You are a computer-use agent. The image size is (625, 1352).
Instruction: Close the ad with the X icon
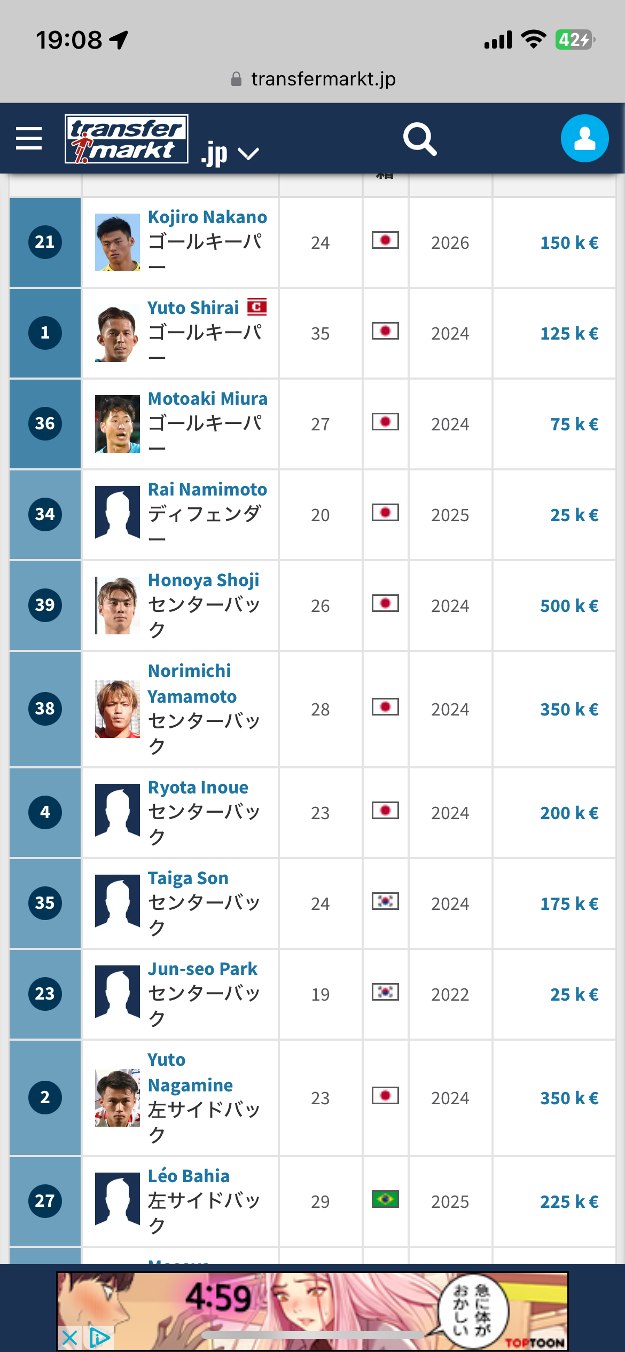click(69, 1338)
